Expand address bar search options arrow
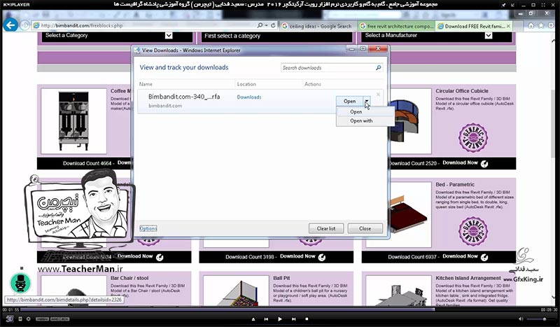 [x=266, y=25]
